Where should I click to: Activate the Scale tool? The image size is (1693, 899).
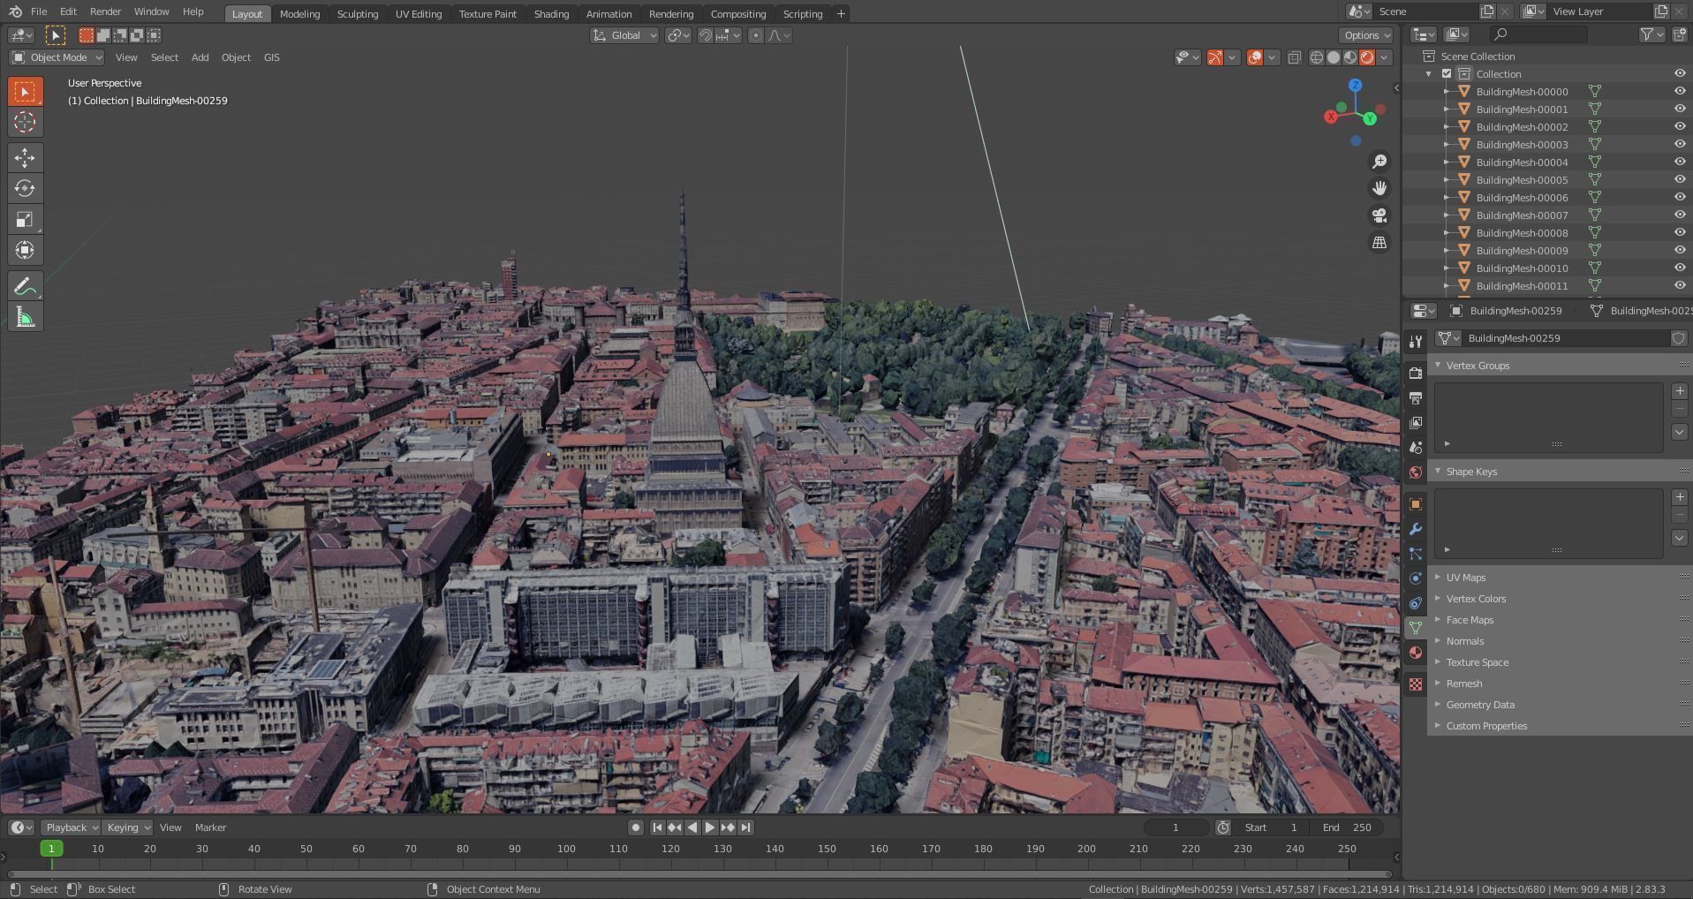pos(25,220)
